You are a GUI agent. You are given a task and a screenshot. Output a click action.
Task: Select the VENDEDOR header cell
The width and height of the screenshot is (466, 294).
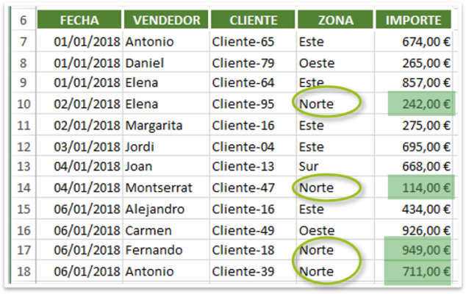click(166, 20)
